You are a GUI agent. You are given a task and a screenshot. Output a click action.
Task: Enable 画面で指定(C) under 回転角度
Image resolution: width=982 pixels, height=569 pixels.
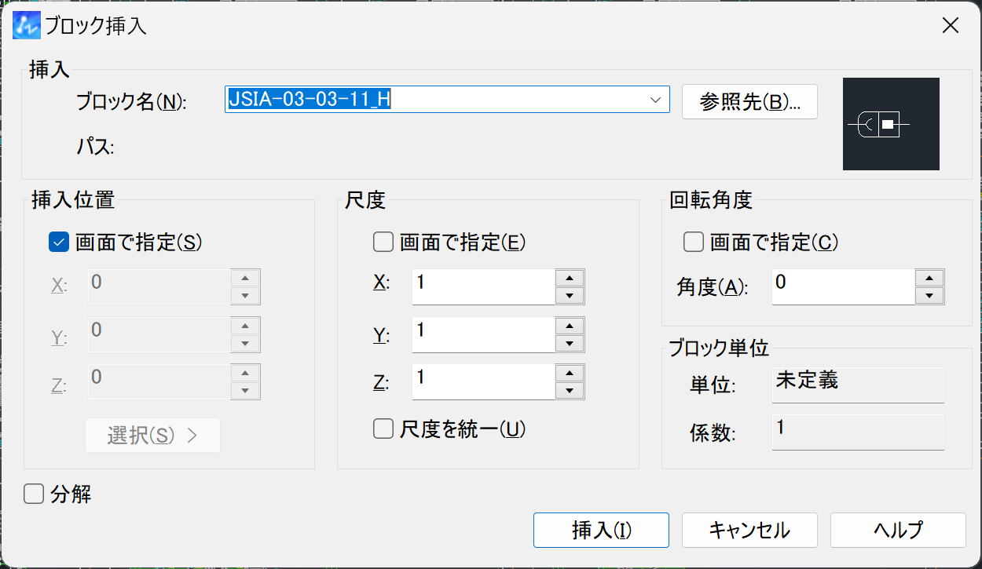[x=694, y=243]
